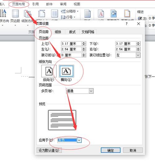Click the Paper Size ribbon icon

pos(42,13)
